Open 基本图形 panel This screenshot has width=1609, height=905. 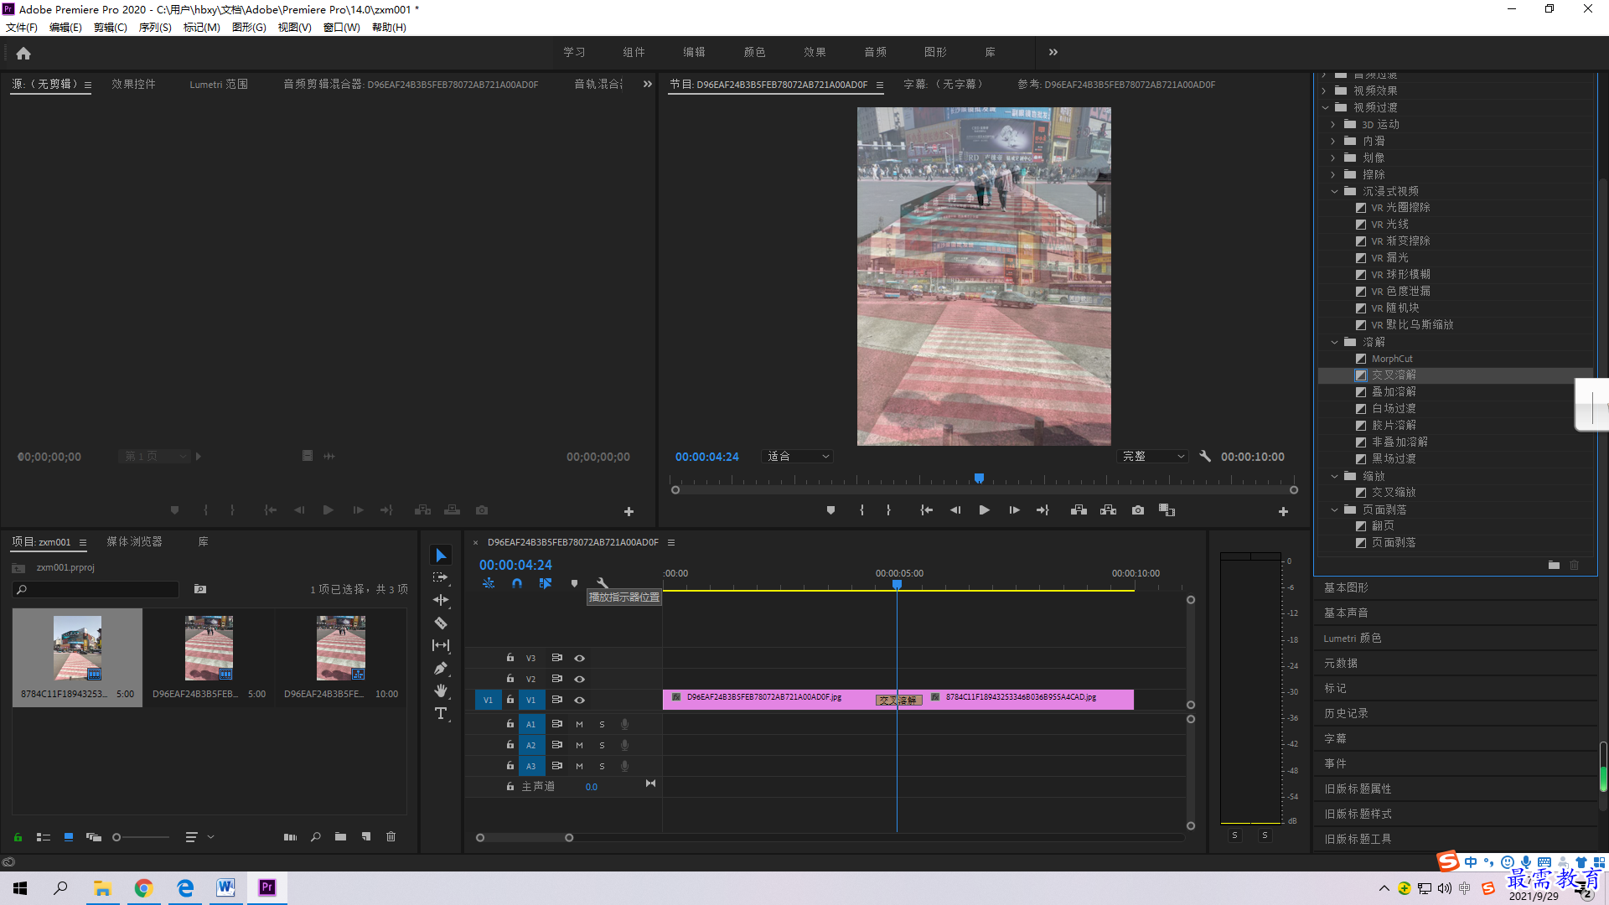coord(1346,588)
